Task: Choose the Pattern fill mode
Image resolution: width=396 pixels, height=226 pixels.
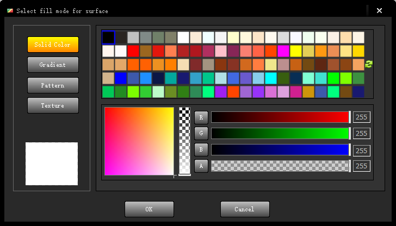Action: point(53,85)
